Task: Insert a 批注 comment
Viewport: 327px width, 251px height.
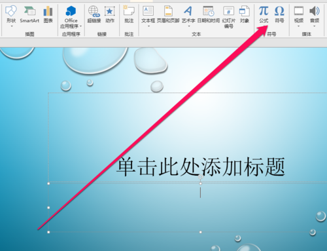Action: click(x=129, y=15)
